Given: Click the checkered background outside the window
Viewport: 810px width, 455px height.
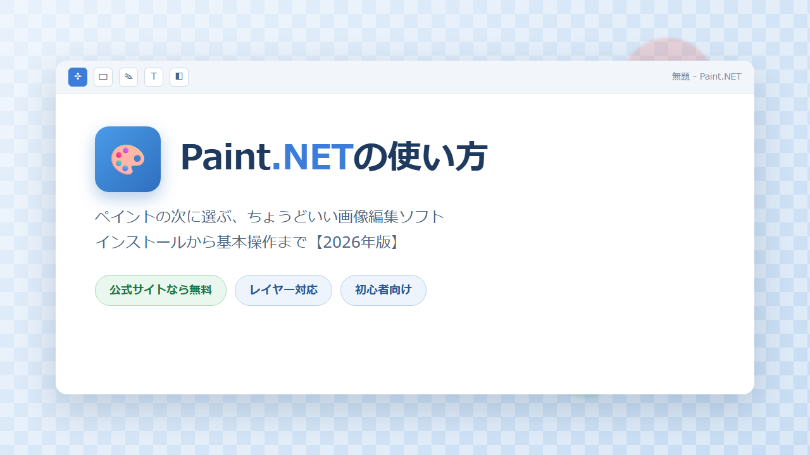Looking at the screenshot, I should [x=405, y=427].
